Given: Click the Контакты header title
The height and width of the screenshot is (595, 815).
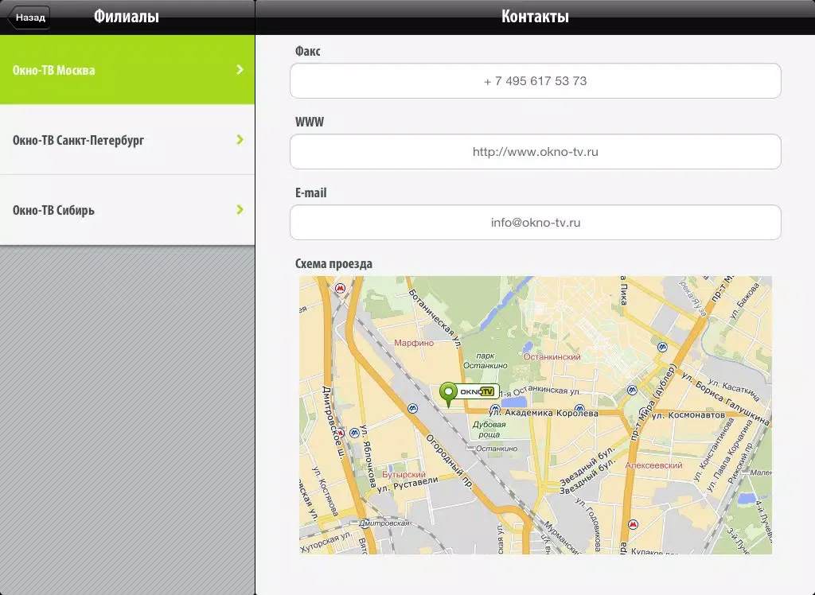Looking at the screenshot, I should [x=535, y=17].
